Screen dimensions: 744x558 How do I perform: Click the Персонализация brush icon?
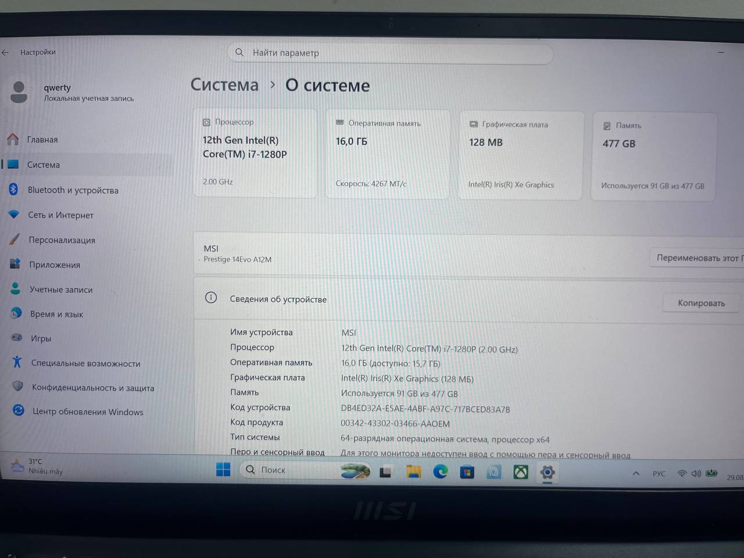pos(15,239)
